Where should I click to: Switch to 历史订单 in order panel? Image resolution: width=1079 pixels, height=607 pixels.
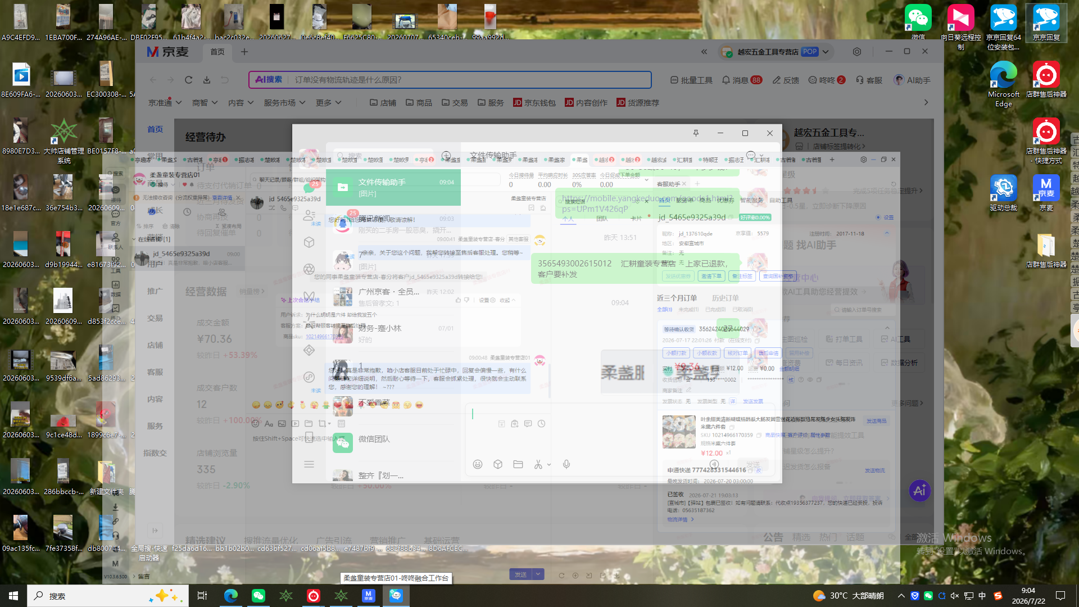[726, 298]
